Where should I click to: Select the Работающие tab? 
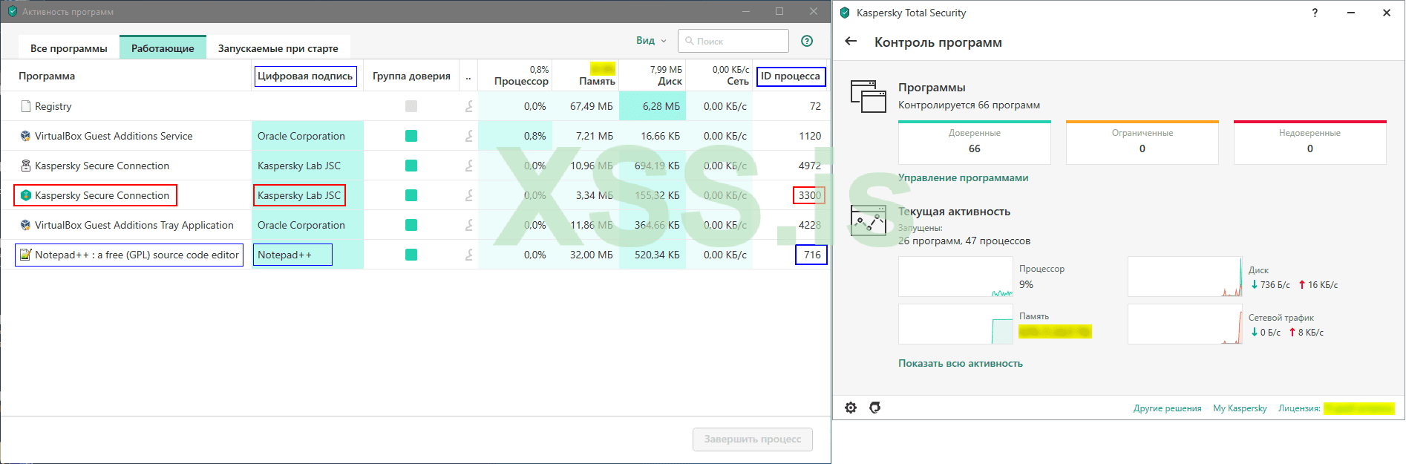point(163,48)
